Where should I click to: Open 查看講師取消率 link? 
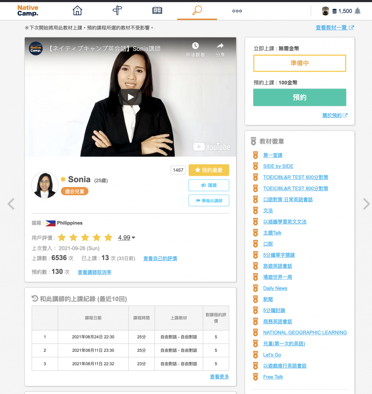(94, 272)
